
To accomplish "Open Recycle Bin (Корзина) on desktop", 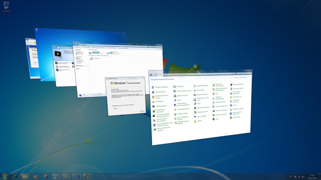I will click(x=6, y=7).
